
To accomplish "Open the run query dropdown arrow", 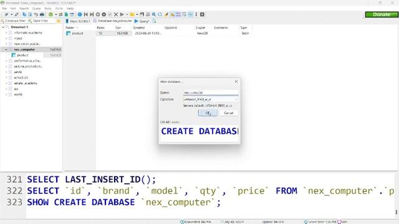I will (x=127, y=14).
